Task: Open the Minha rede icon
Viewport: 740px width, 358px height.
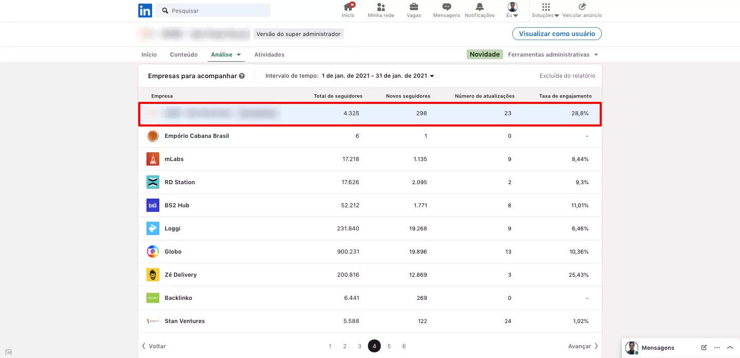Action: [x=381, y=8]
